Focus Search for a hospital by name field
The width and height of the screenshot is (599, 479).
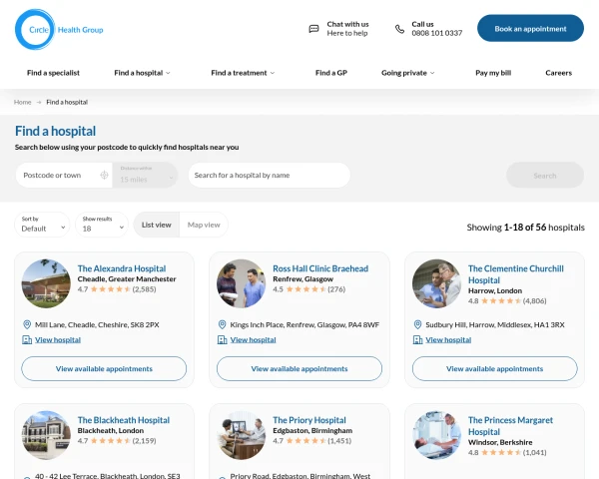pyautogui.click(x=270, y=175)
